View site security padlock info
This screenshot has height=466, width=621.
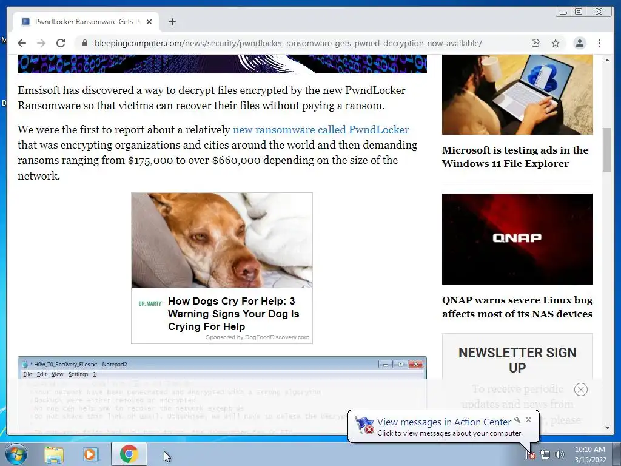click(x=84, y=43)
